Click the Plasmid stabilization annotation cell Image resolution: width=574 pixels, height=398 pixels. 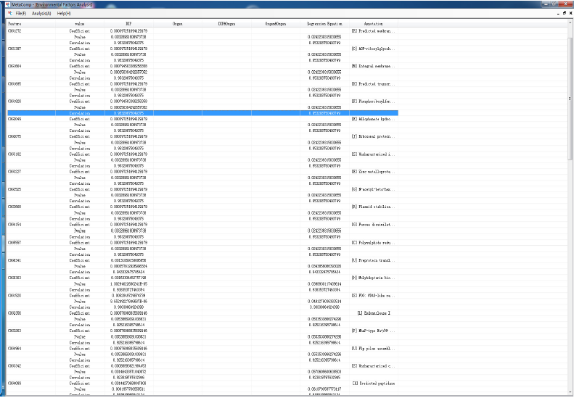pyautogui.click(x=372, y=207)
